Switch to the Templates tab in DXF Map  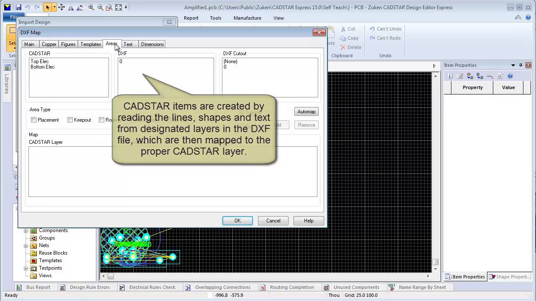tap(91, 44)
